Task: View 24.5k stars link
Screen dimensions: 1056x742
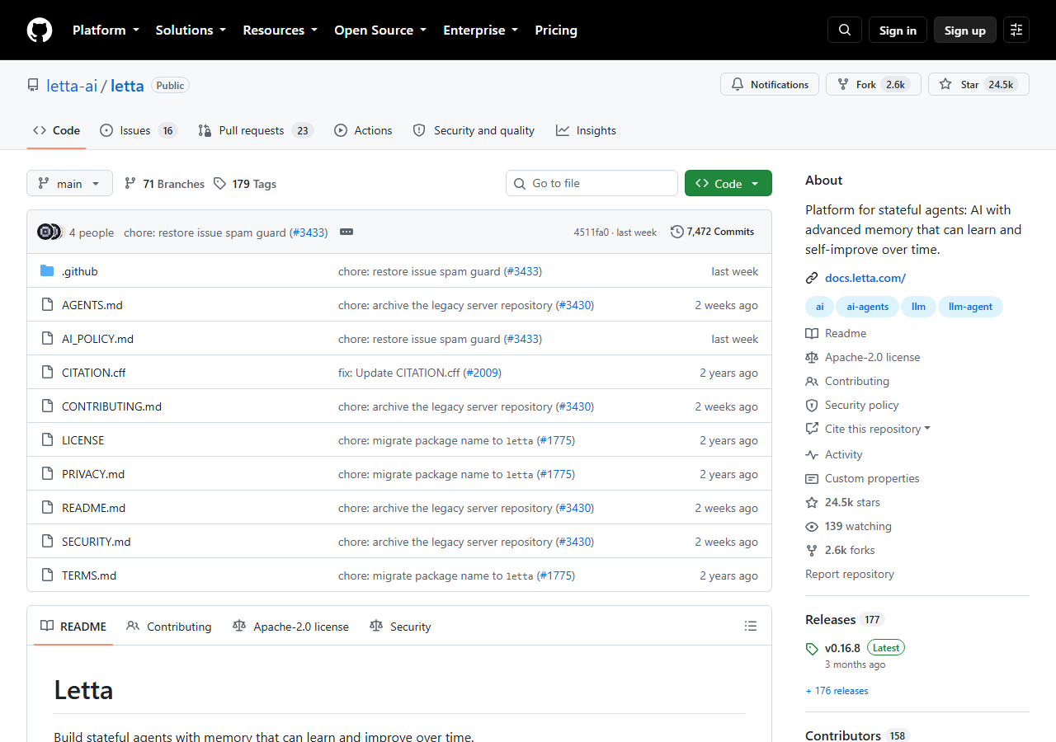Action: (x=843, y=502)
